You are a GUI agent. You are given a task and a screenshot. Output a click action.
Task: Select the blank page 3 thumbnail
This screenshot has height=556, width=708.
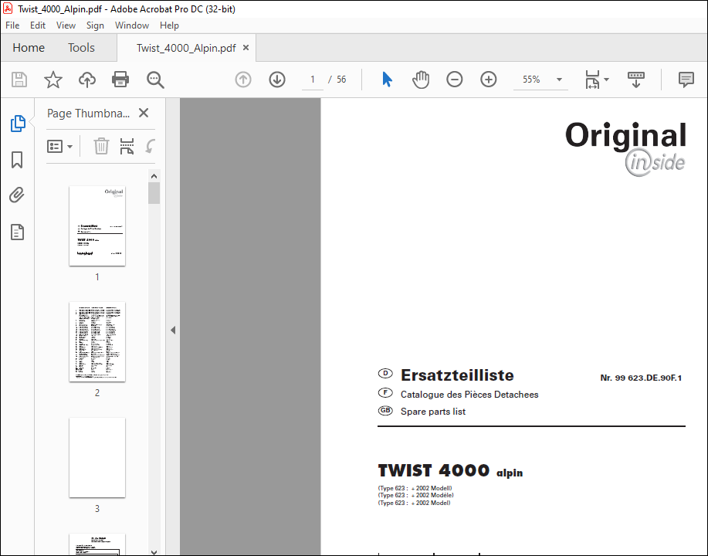point(97,457)
